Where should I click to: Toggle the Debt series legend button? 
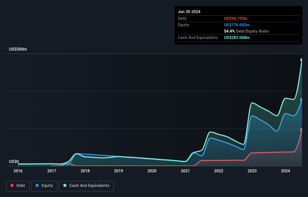tap(18, 186)
